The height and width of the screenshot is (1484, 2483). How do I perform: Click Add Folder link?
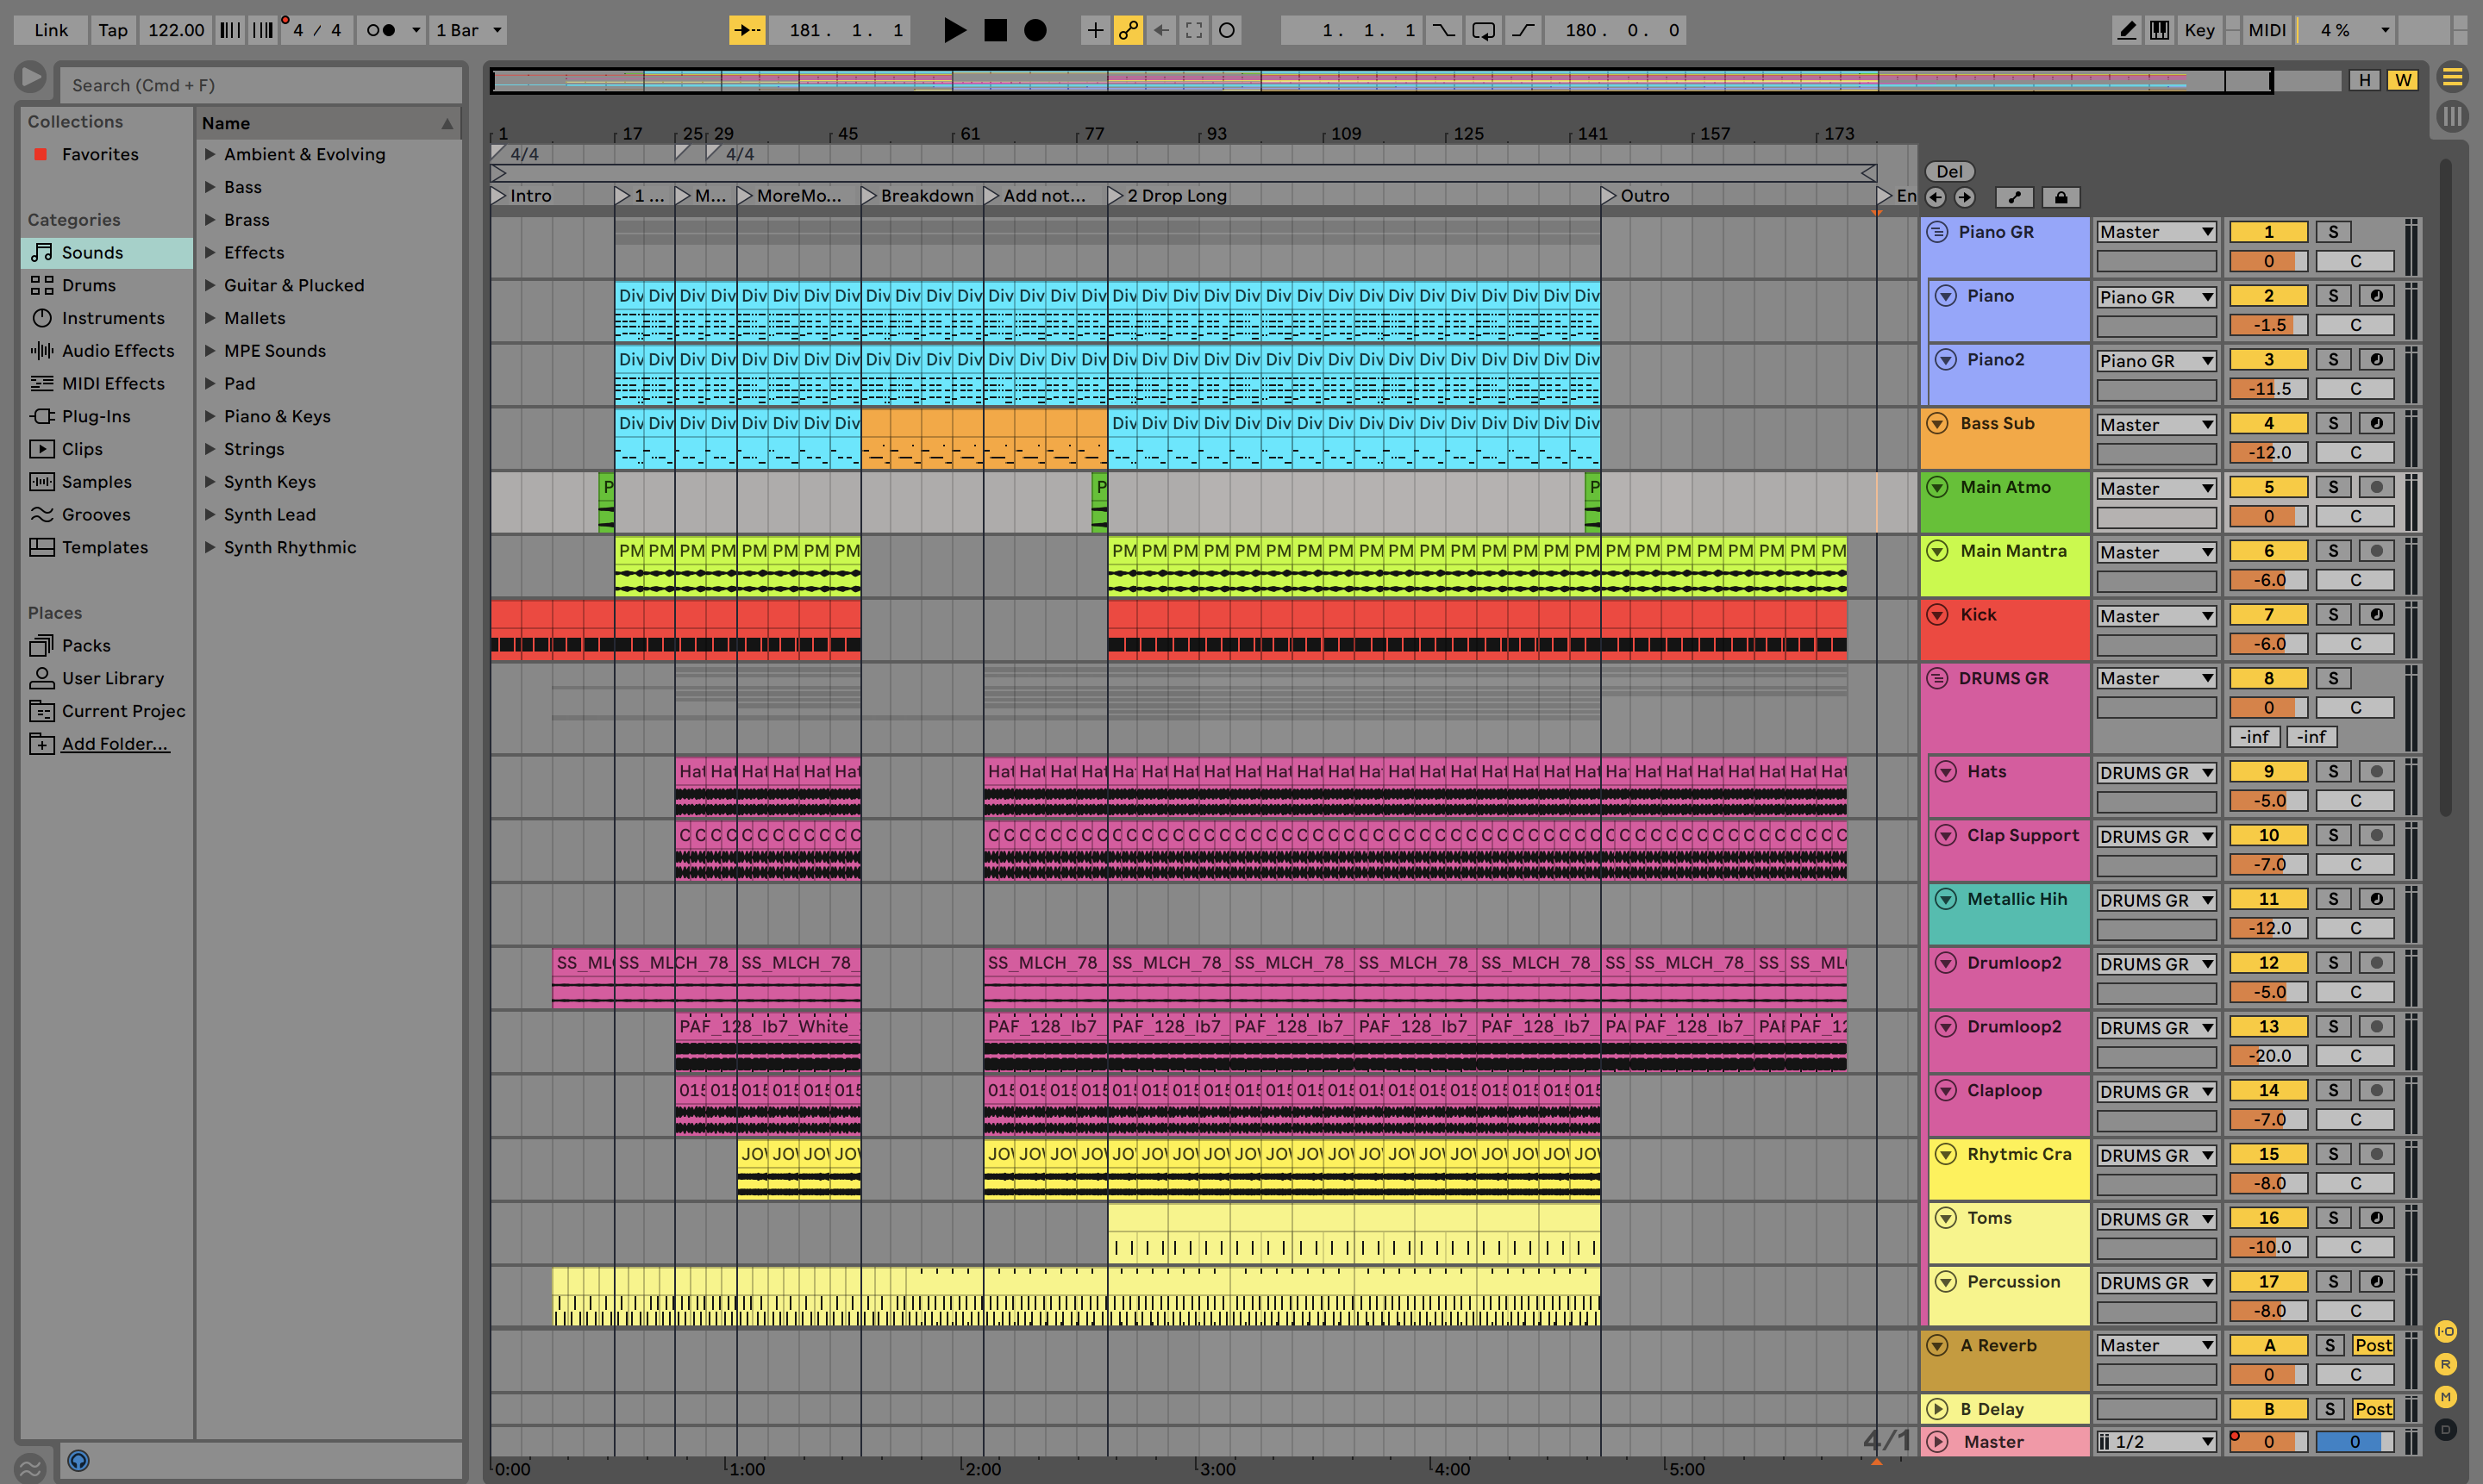click(x=115, y=744)
